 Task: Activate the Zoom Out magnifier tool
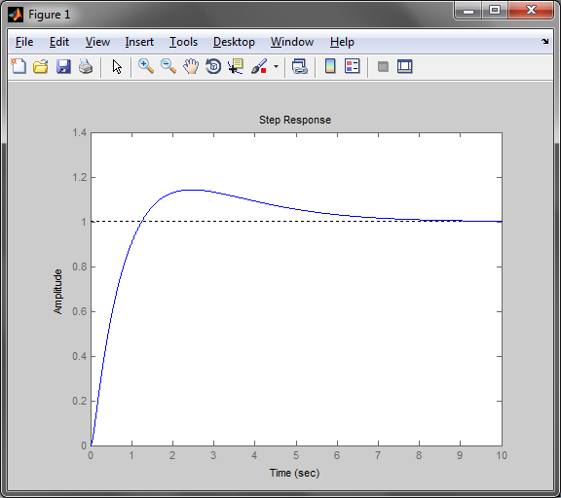pos(168,66)
